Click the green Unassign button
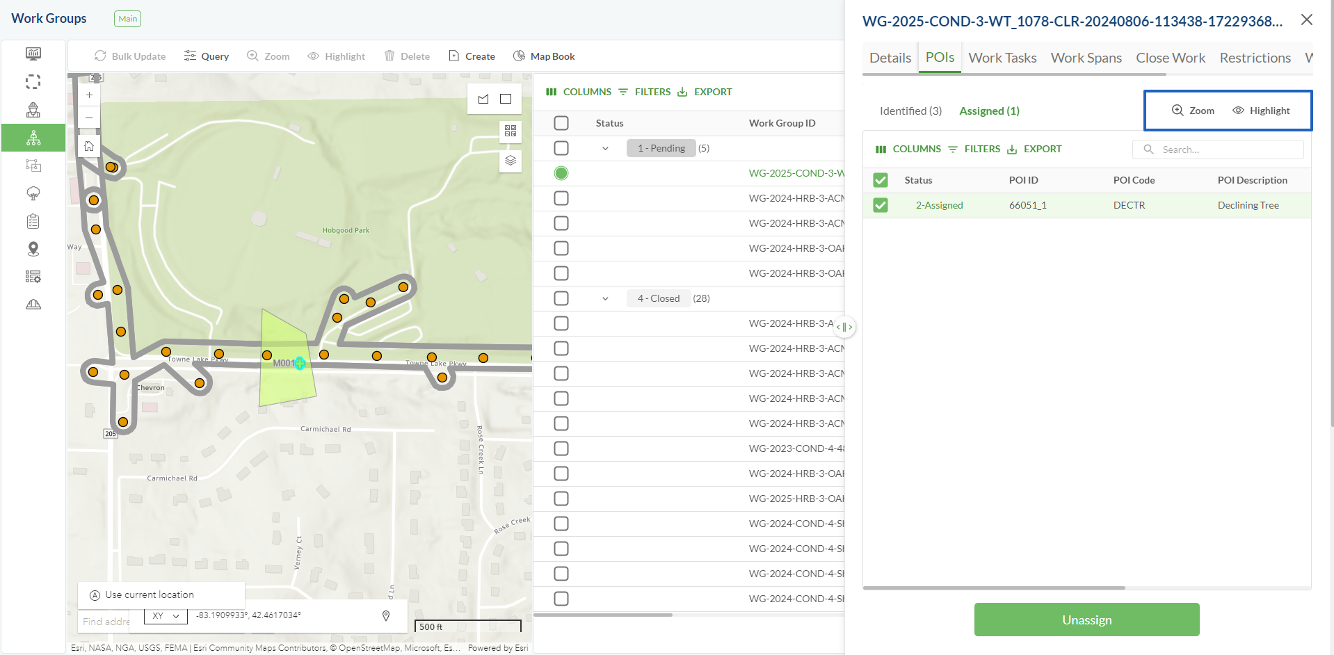Screen dimensions: 1334x655 click(x=1086, y=620)
